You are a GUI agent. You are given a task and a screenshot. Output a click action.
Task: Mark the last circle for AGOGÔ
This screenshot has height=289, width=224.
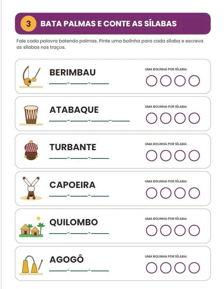pyautogui.click(x=194, y=268)
